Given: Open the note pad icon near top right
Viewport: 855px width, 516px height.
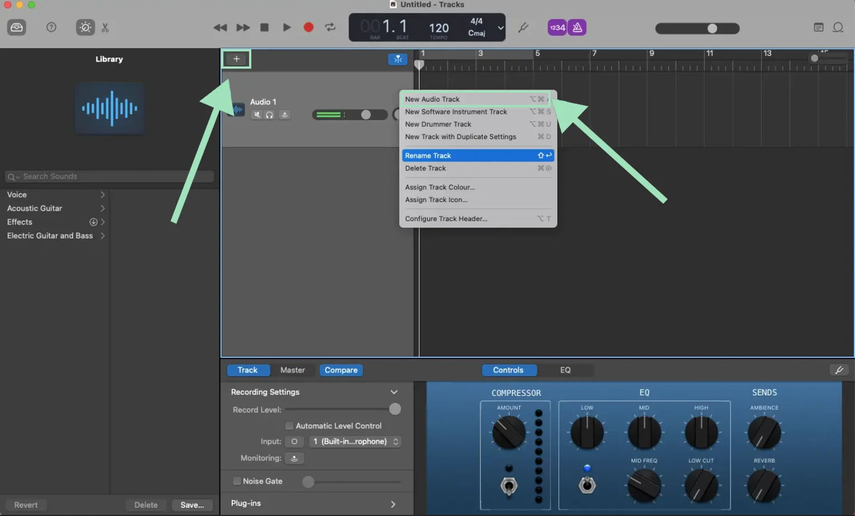Looking at the screenshot, I should [x=819, y=27].
